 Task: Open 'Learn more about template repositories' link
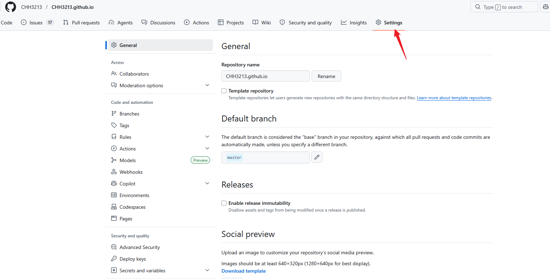(x=454, y=98)
